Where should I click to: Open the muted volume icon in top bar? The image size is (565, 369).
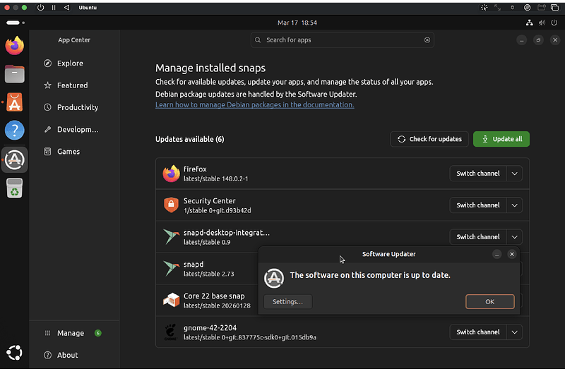pyautogui.click(x=542, y=23)
